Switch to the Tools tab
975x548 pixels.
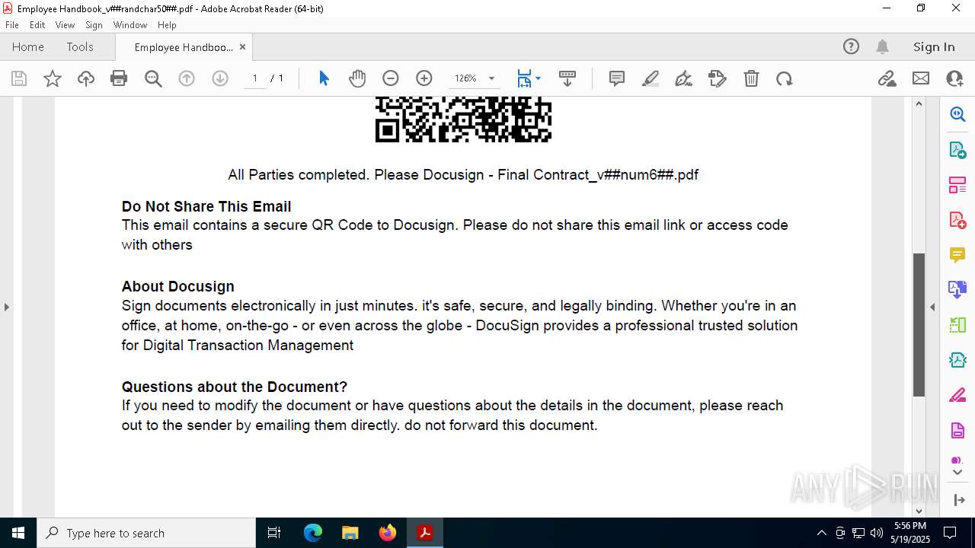click(80, 46)
